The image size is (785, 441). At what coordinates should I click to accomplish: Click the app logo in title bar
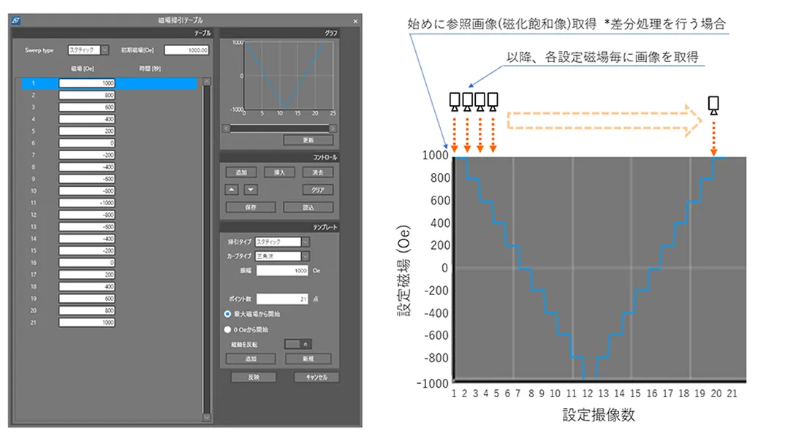pyautogui.click(x=16, y=21)
